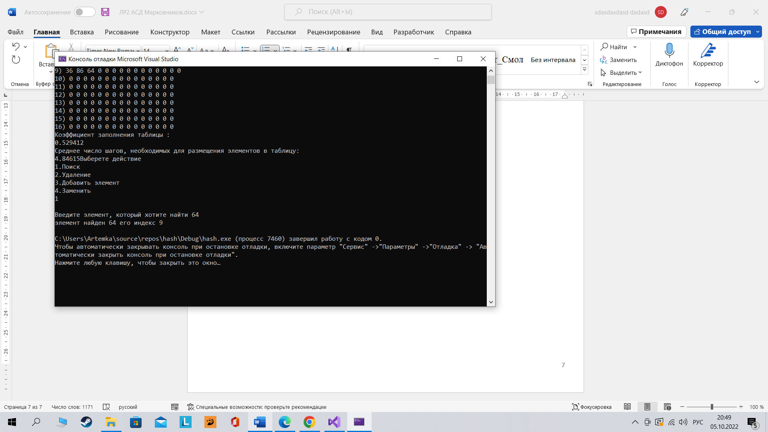Click the macro recording status icon
Screen dimensions: 768x432
click(175, 407)
